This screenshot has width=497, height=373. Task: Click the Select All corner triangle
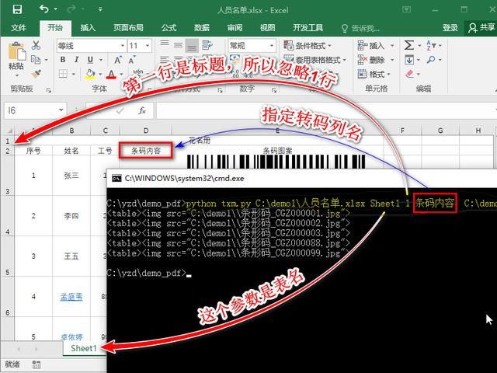(9, 131)
